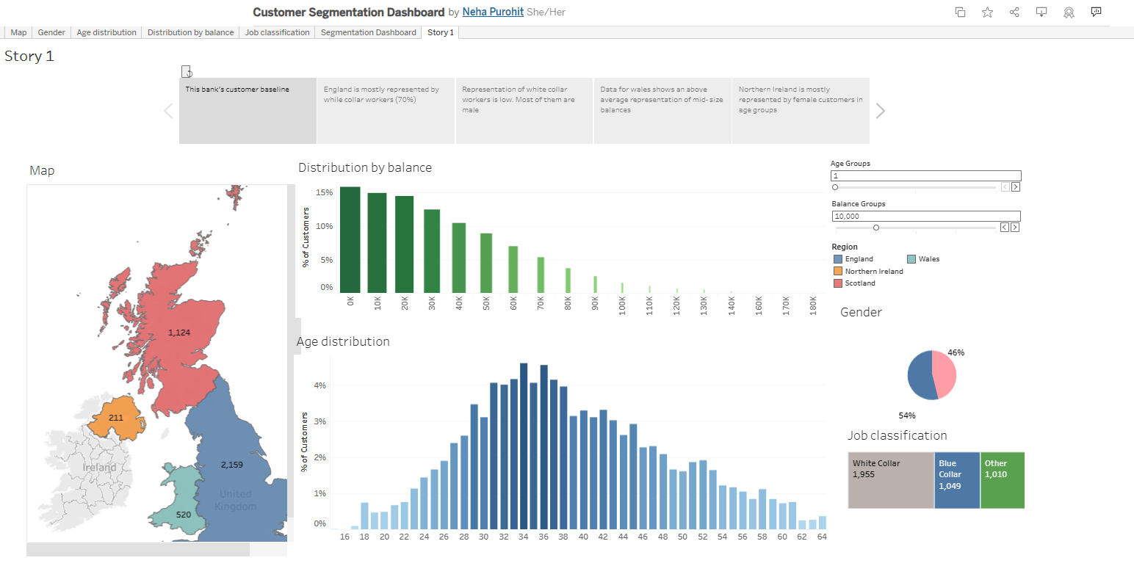Click the 'Age distribution' chart title
1134x577 pixels.
[x=343, y=341]
